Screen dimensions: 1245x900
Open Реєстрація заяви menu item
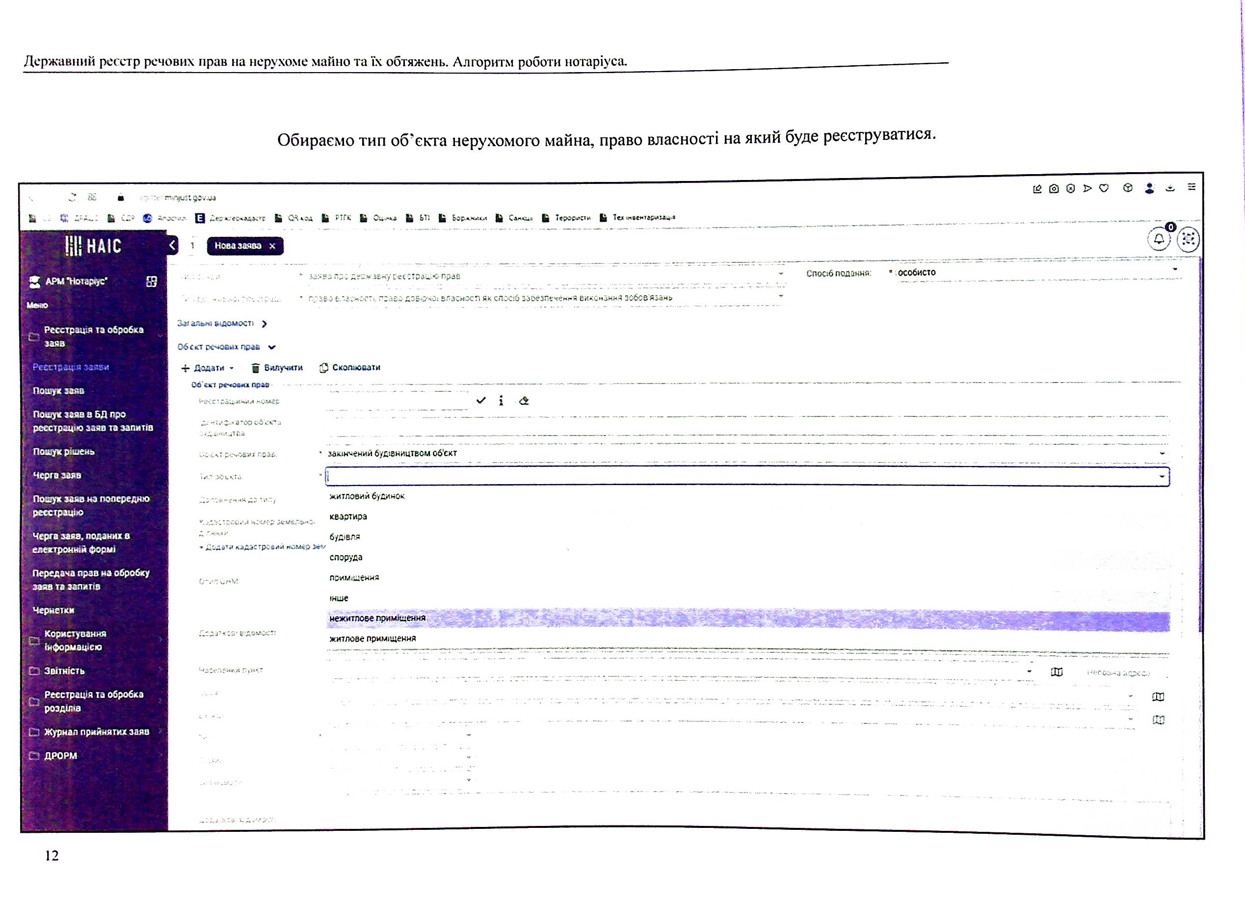(71, 367)
